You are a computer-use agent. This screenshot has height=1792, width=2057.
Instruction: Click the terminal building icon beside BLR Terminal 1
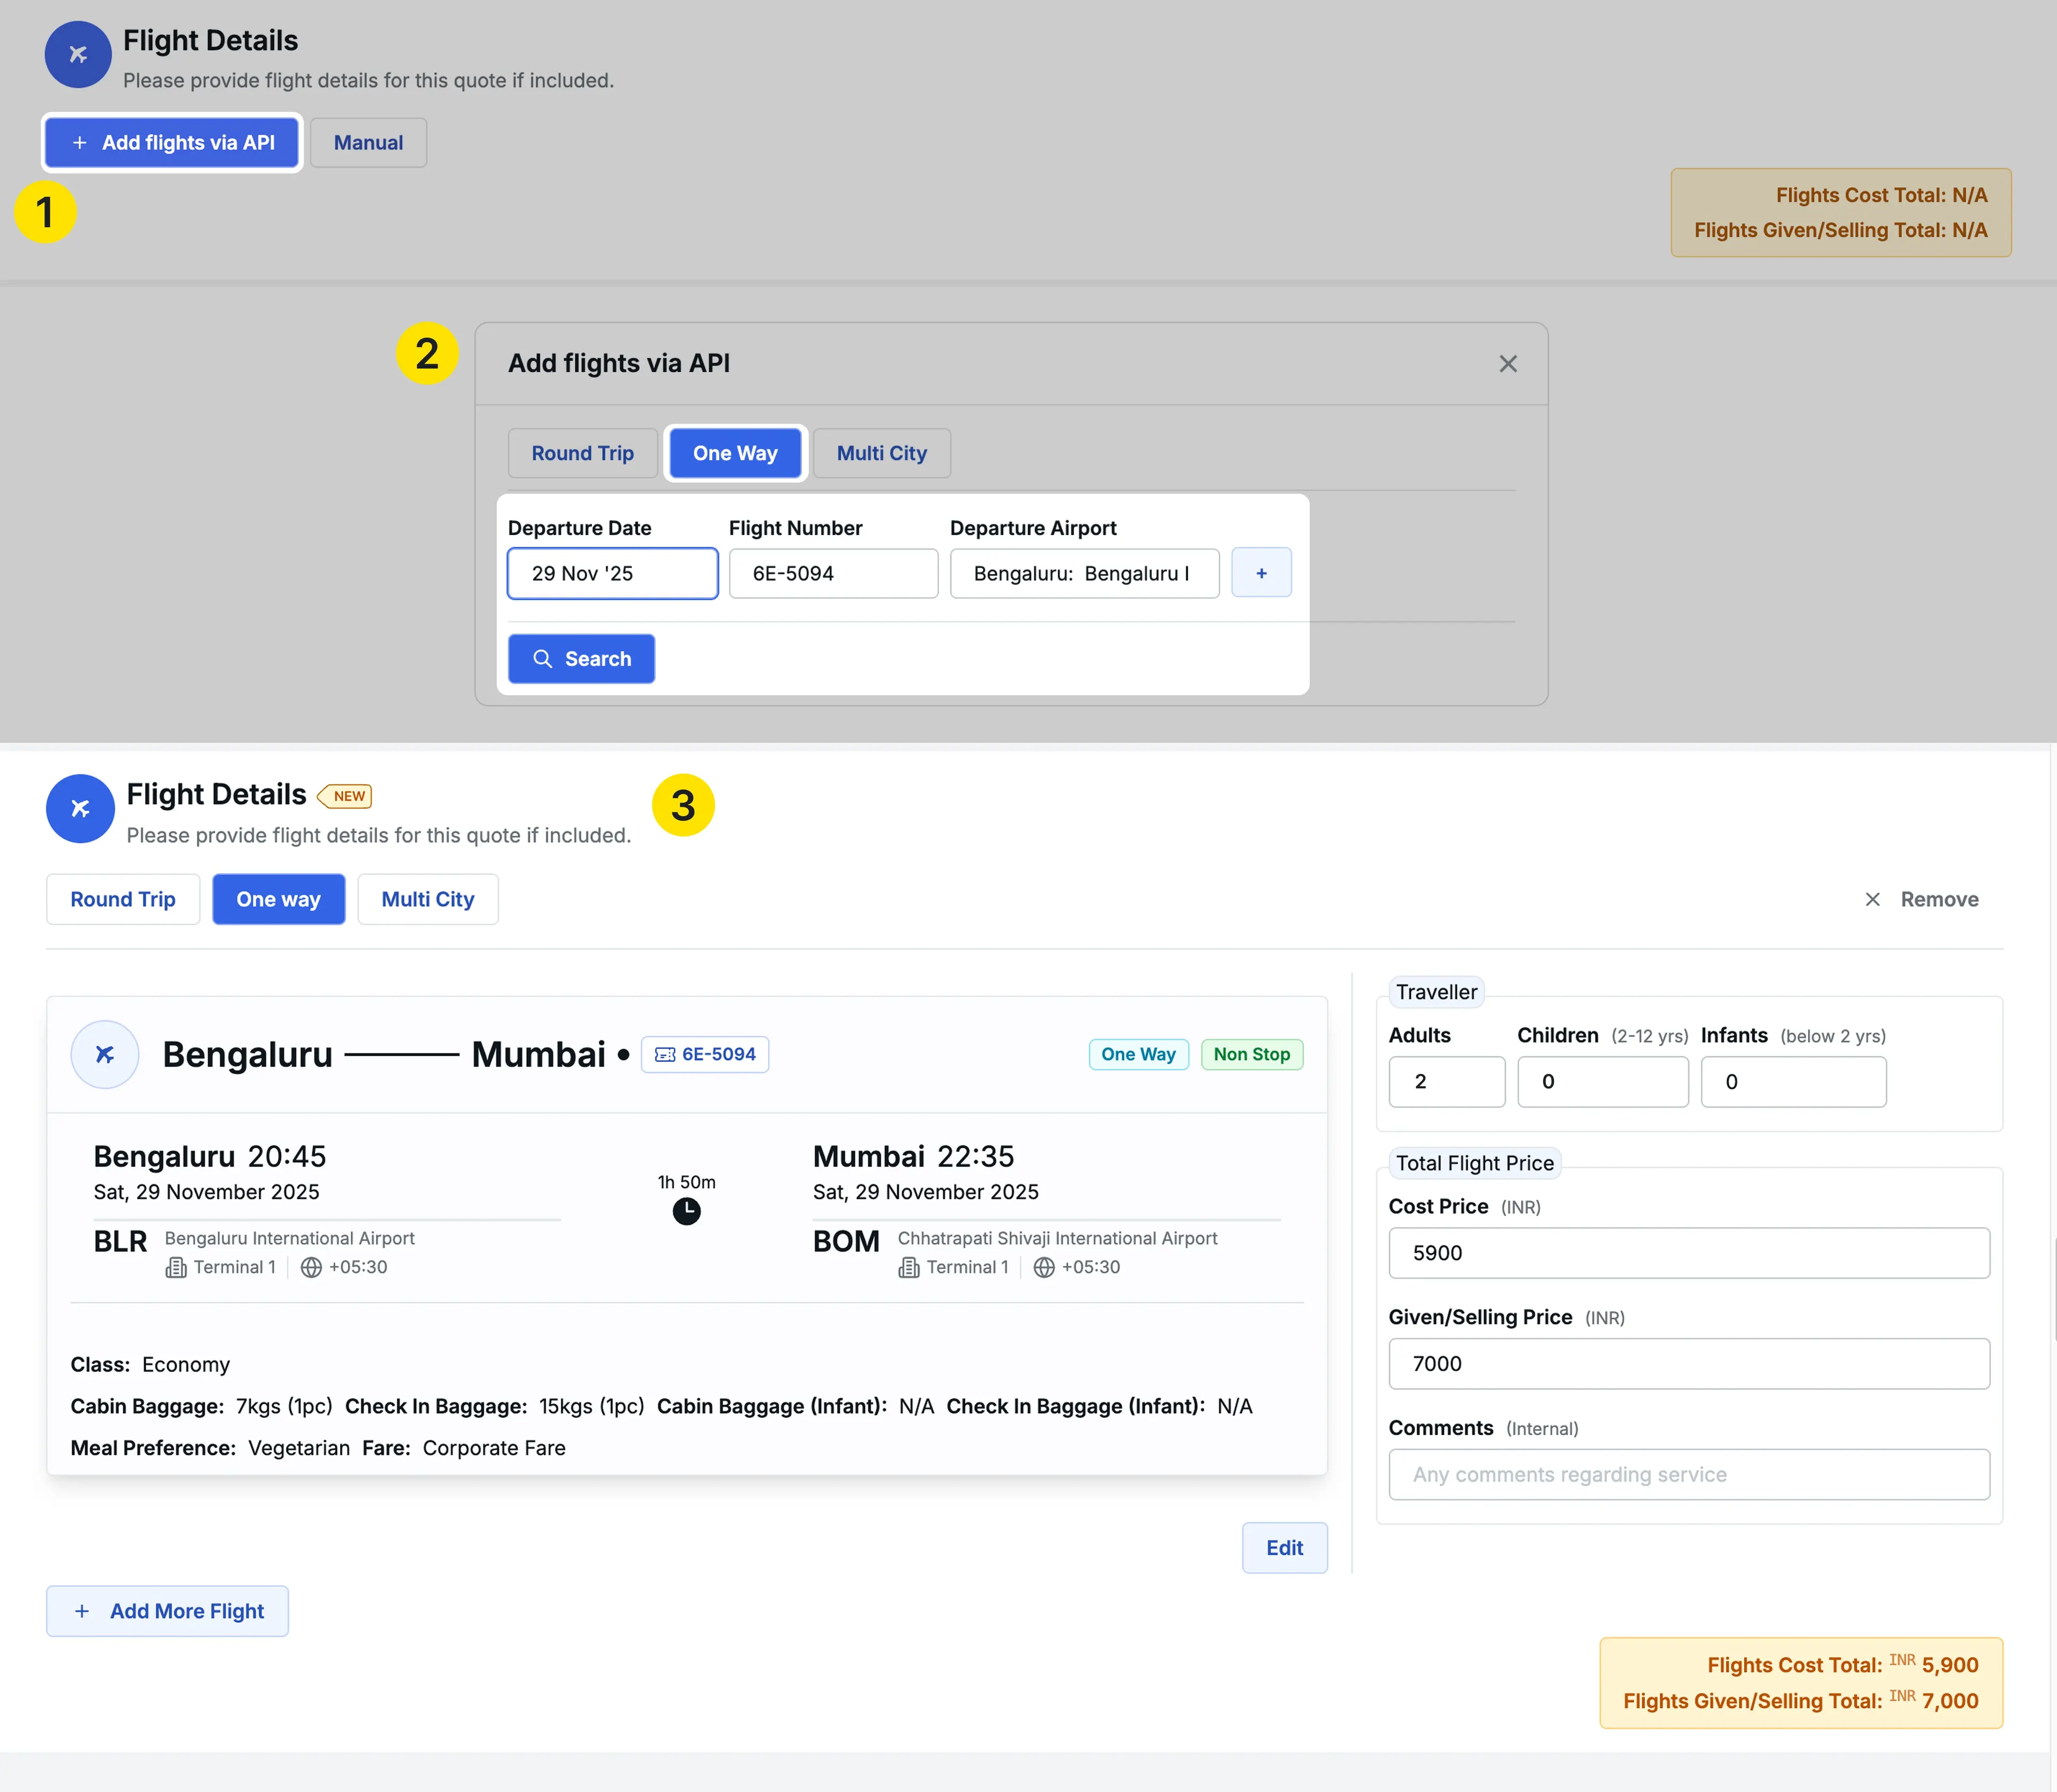click(x=176, y=1267)
